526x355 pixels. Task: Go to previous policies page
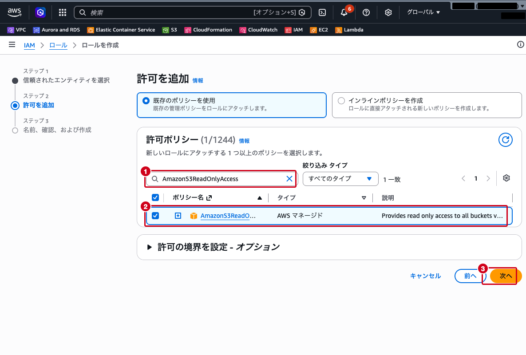(463, 178)
